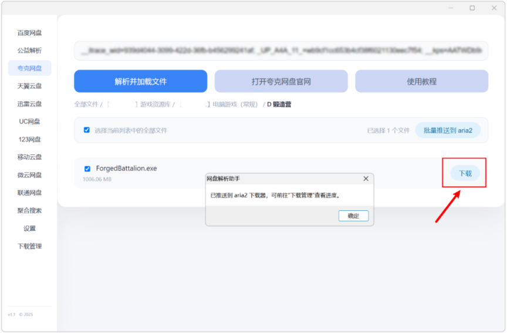Close the 网盘解析助手 dialog with X
The height and width of the screenshot is (333, 507).
366,179
